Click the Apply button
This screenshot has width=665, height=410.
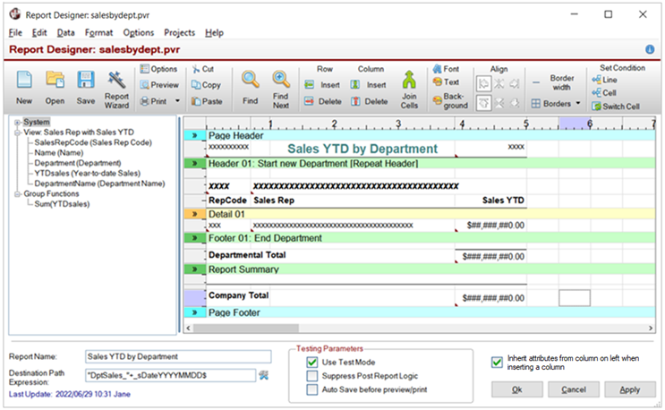(x=629, y=390)
